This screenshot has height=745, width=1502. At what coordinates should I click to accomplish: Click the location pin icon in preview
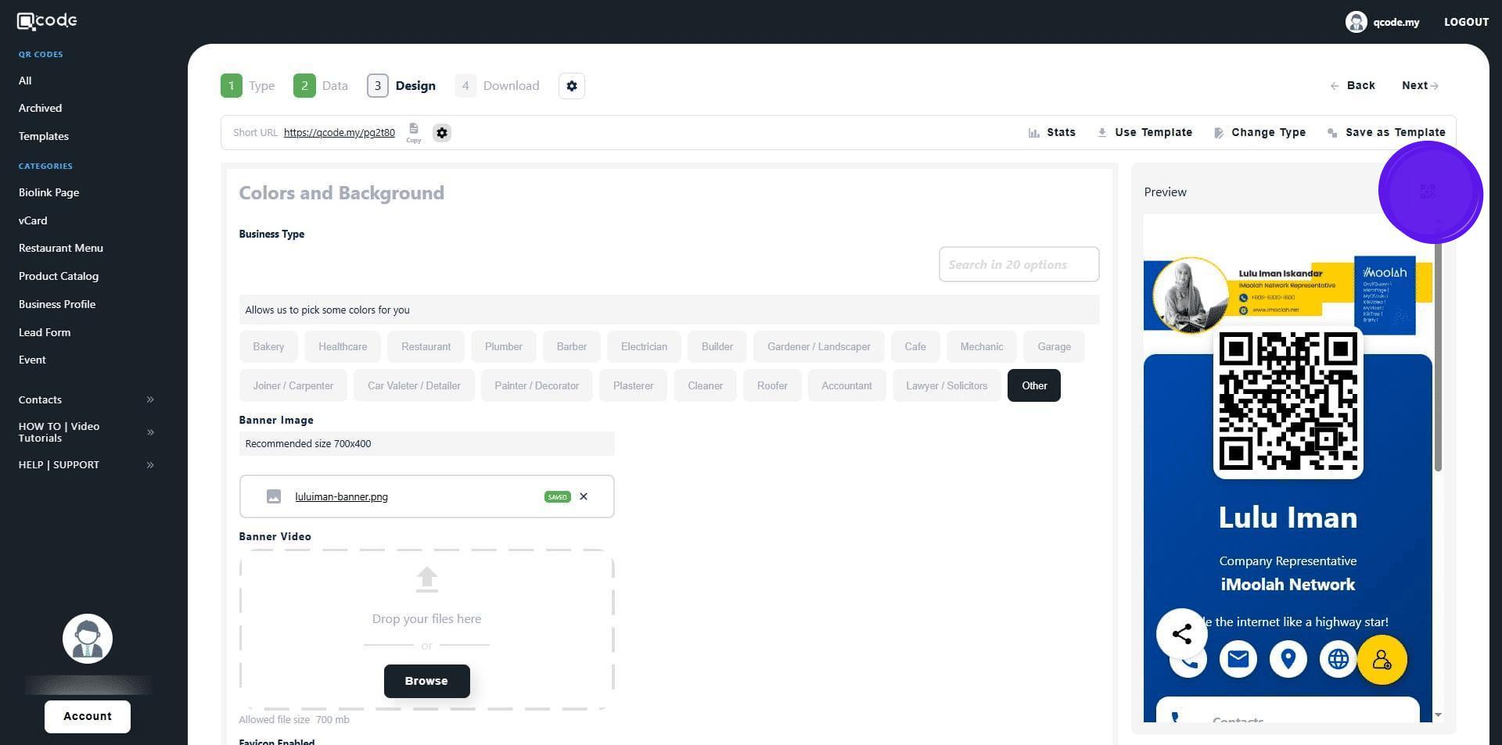1288,659
